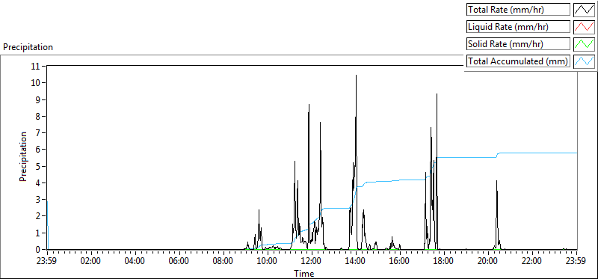
Task: Click the Total Accumulated blue line swatch
Action: click(584, 61)
